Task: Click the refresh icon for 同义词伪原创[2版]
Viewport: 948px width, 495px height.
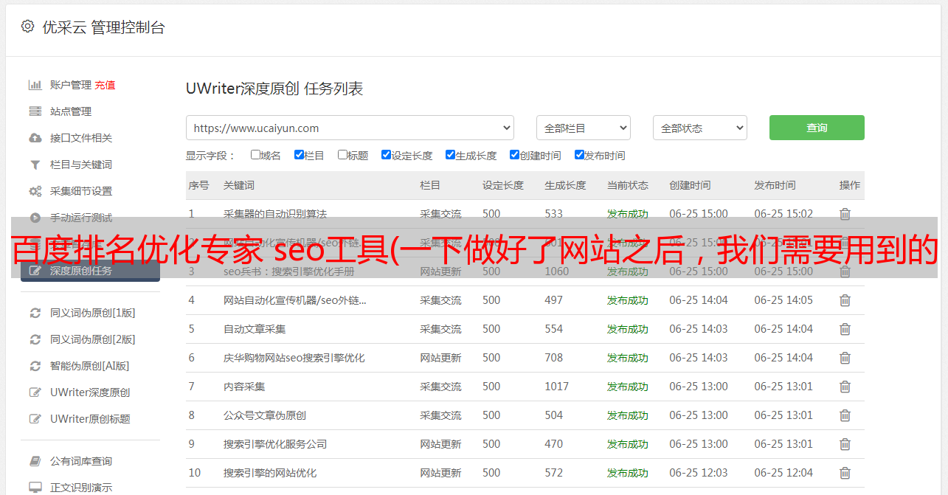Action: (x=35, y=339)
